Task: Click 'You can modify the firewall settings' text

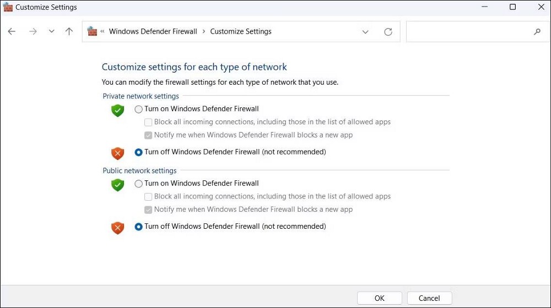Action: pyautogui.click(x=220, y=82)
